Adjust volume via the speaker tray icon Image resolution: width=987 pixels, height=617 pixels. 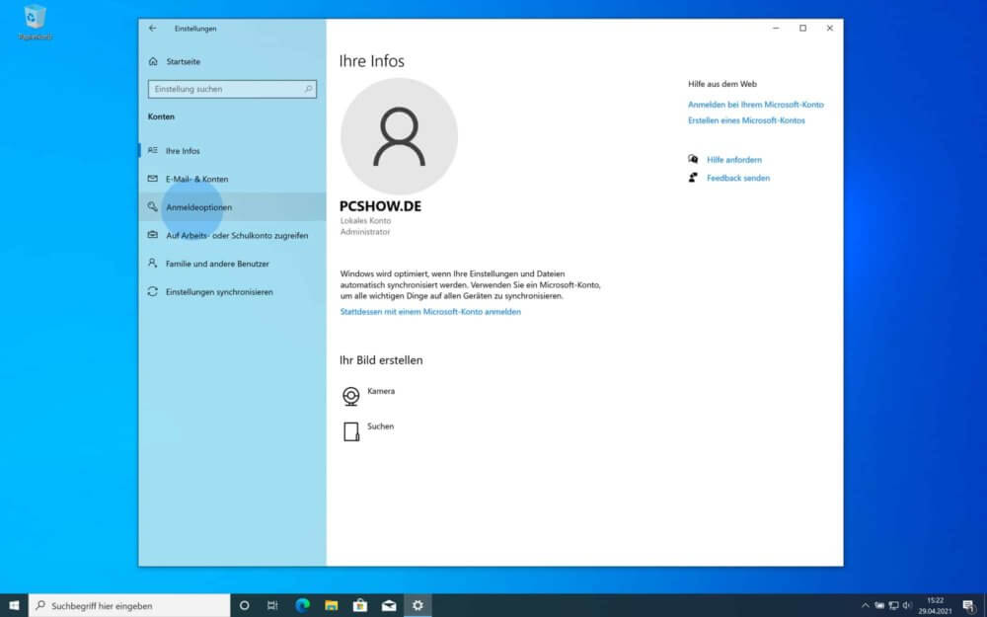(x=908, y=605)
